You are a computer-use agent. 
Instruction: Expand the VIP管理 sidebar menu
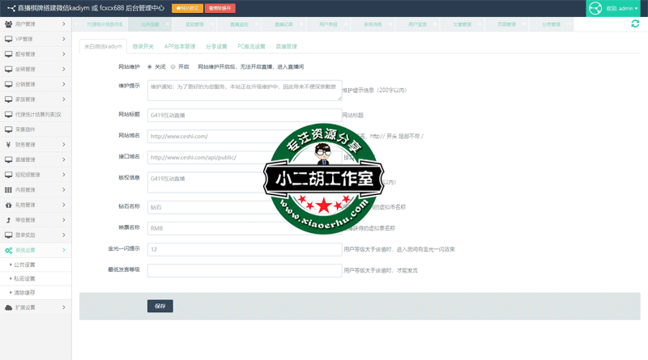click(x=36, y=39)
